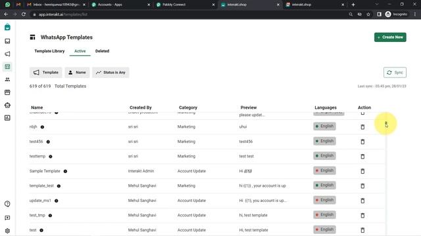Screen dimensions: 421x236
Task: Delete the test456 template
Action: tap(362, 142)
